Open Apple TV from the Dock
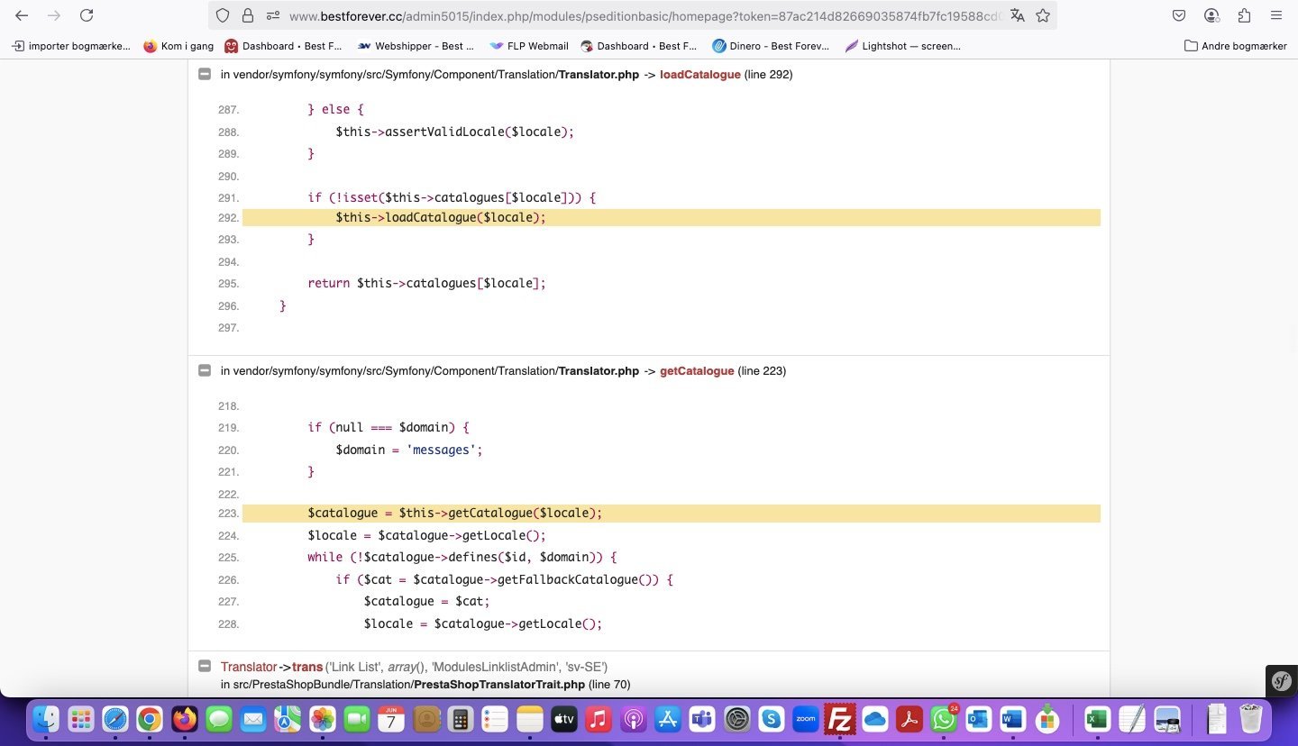The height and width of the screenshot is (746, 1298). [x=564, y=719]
